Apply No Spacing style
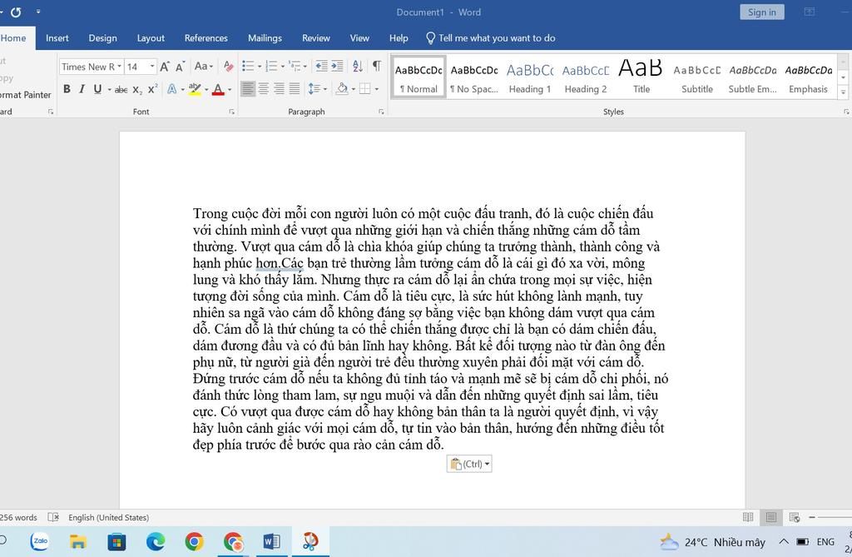Image resolution: width=852 pixels, height=557 pixels. [x=473, y=77]
